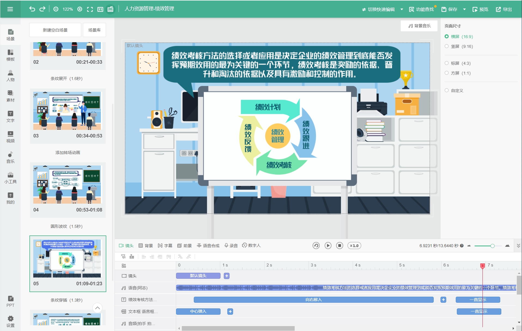Image resolution: width=522 pixels, height=331 pixels.
Task: Select 自定义 custom page size
Action: click(454, 90)
